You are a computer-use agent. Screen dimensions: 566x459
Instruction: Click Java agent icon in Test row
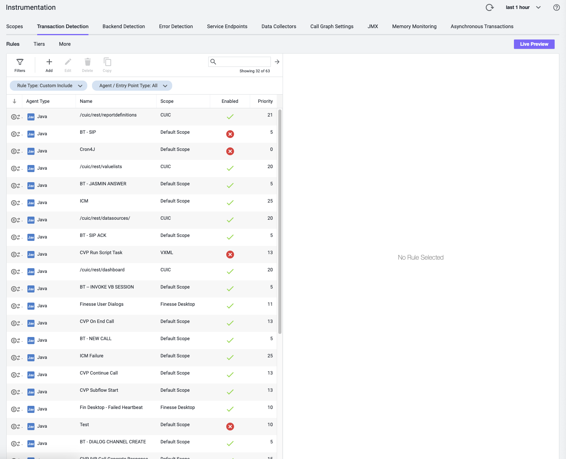(x=31, y=427)
